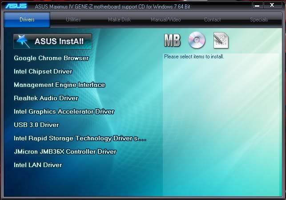Choose JMicron JMB36X Controller Driver
The height and width of the screenshot is (200, 286).
pos(65,151)
